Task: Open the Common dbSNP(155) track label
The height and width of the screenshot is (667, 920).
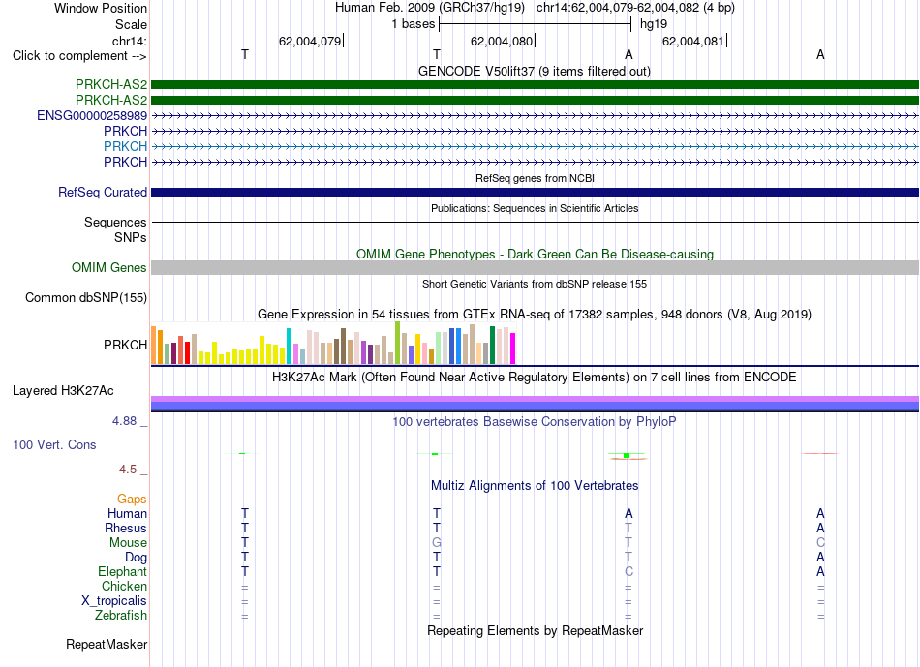Action: point(86,297)
